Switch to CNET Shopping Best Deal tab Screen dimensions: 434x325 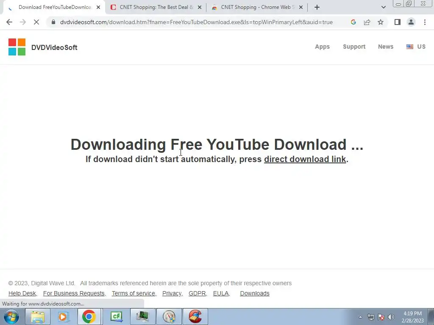[156, 7]
